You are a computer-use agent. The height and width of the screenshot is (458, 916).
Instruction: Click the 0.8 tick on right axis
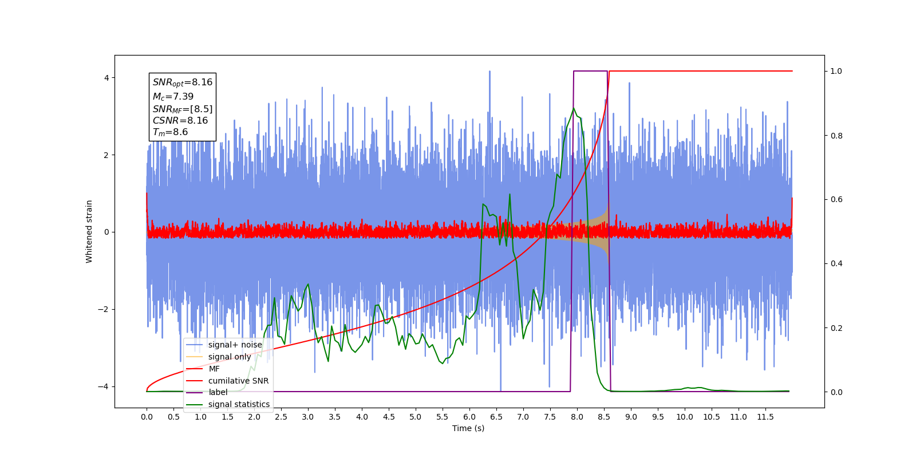pyautogui.click(x=836, y=136)
